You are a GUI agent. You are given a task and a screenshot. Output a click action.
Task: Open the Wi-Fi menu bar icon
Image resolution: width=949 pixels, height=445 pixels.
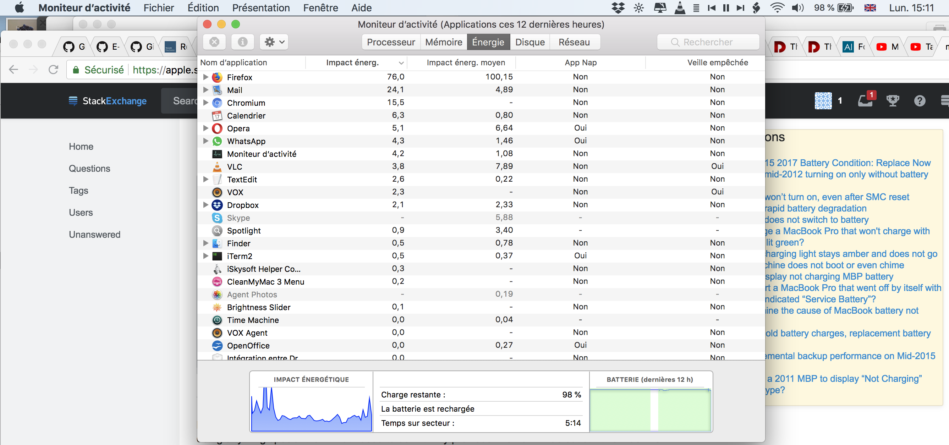[x=777, y=8]
